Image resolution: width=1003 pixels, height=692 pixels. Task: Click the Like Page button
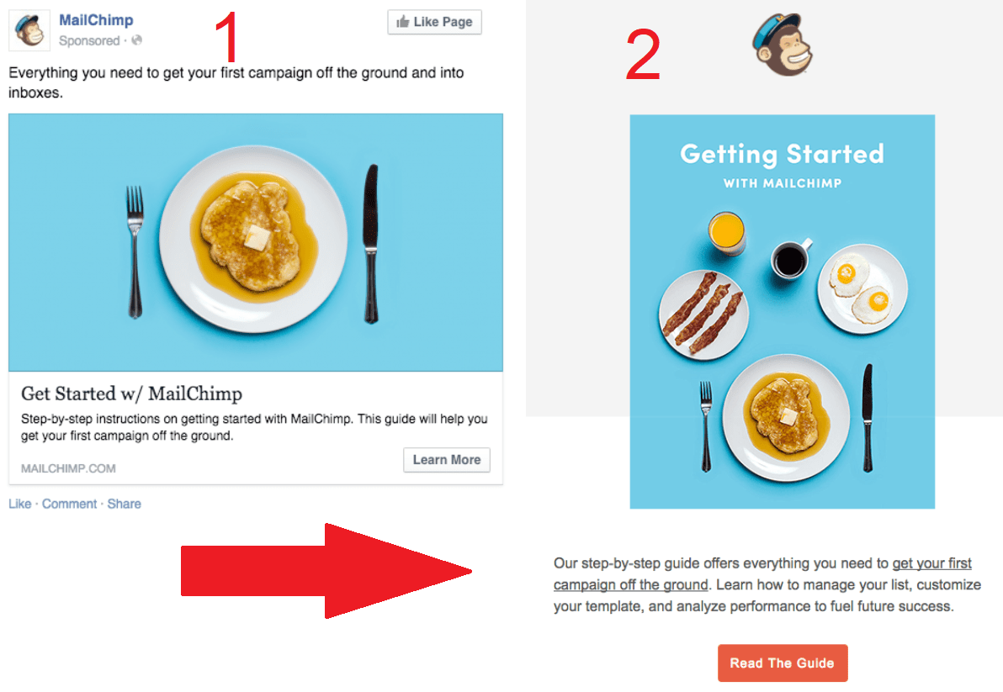tap(434, 22)
